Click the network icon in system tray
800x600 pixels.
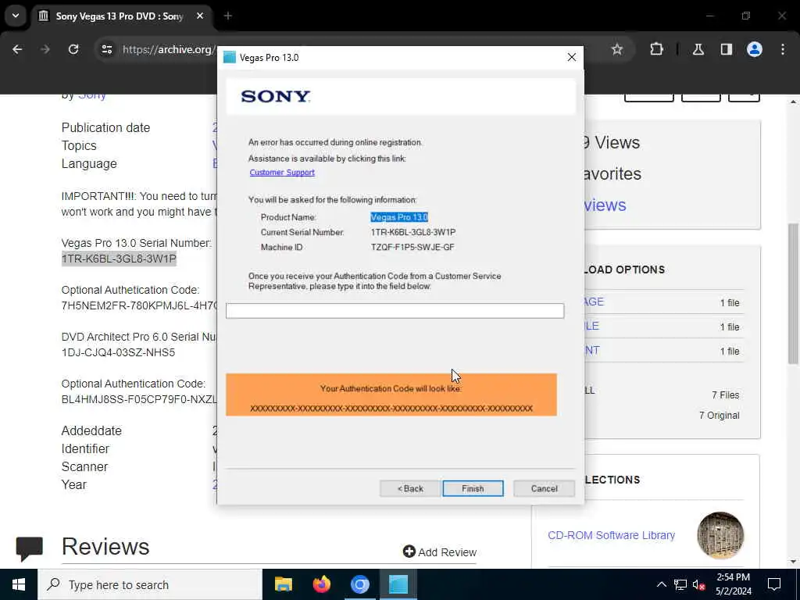point(680,584)
